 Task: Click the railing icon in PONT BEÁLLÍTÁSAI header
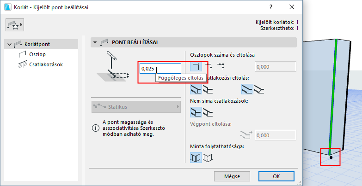pos(105,42)
